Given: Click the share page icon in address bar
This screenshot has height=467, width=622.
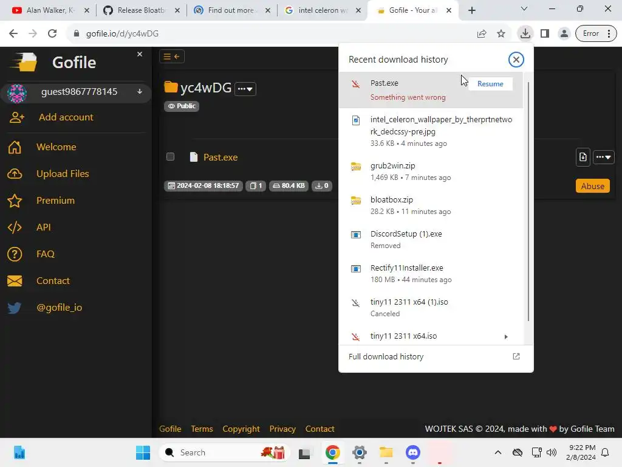Looking at the screenshot, I should pyautogui.click(x=482, y=34).
